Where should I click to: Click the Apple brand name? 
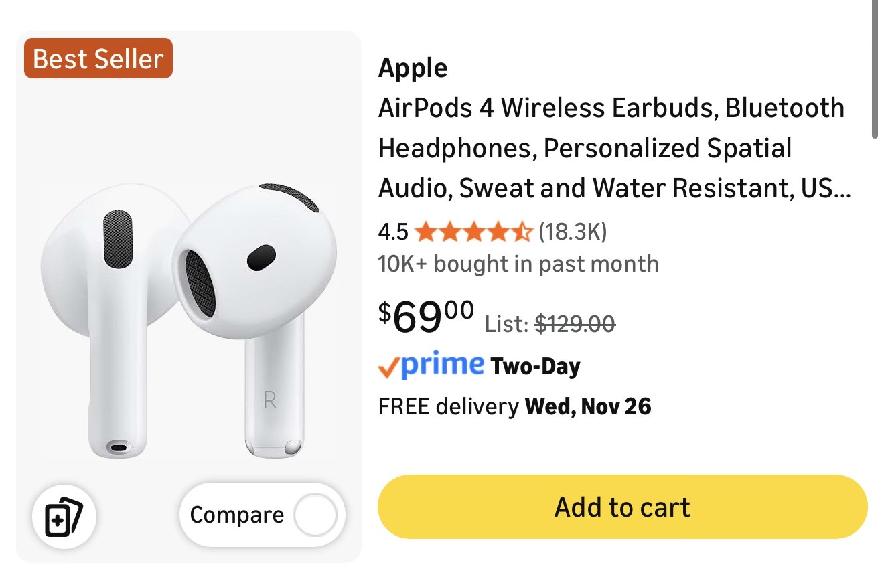(413, 68)
